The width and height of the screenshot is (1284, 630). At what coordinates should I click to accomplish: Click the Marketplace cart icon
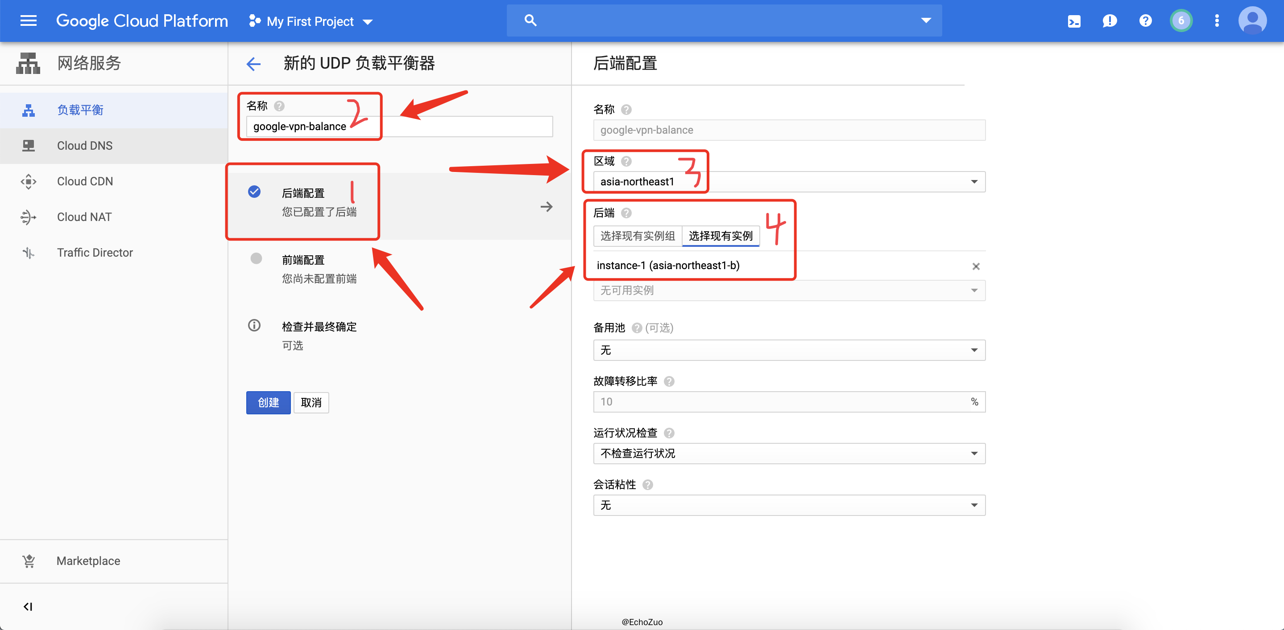click(x=29, y=561)
